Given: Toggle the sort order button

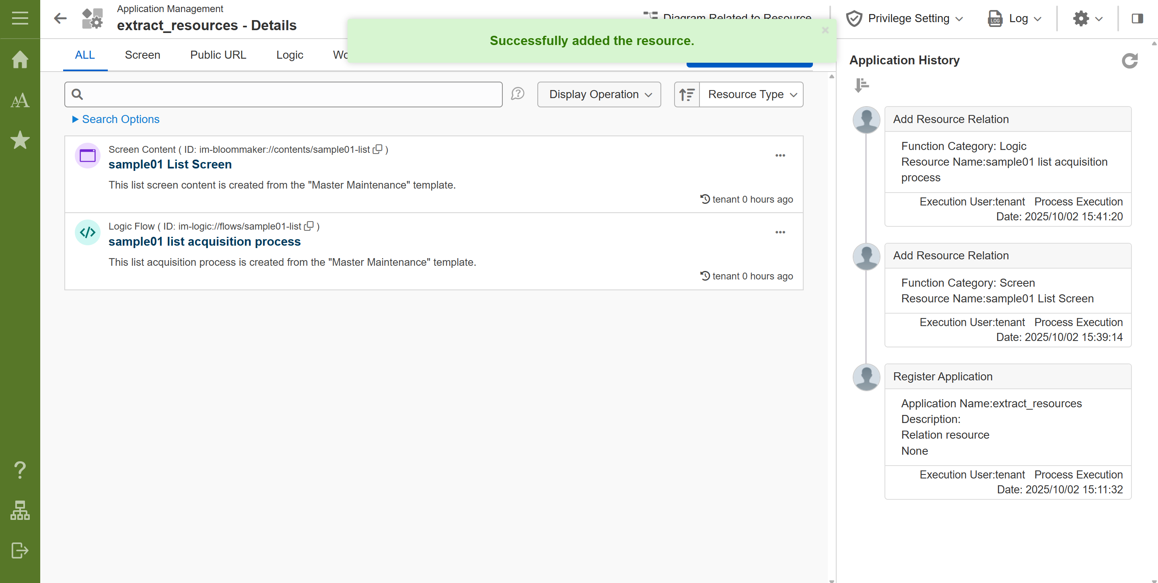Looking at the screenshot, I should coord(687,94).
